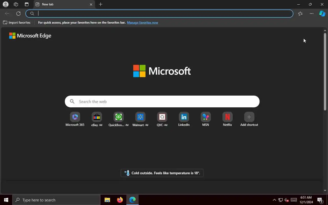Click Import favorites

click(17, 23)
